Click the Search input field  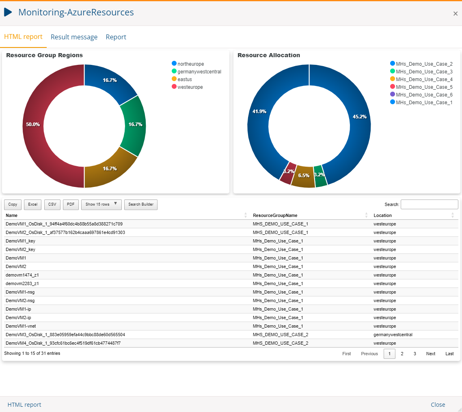[429, 204]
